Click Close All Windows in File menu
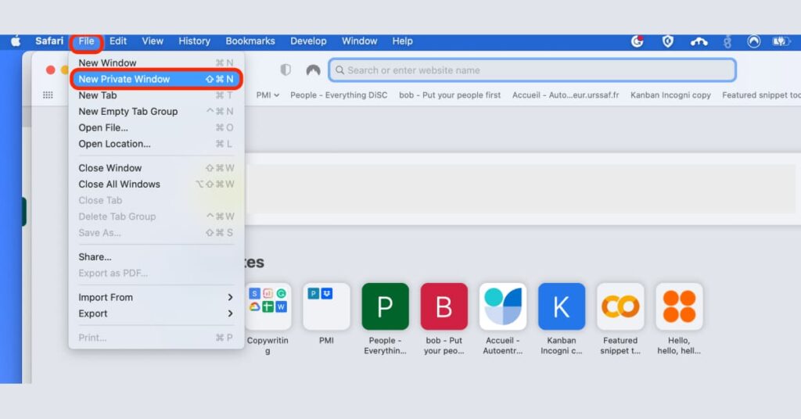The height and width of the screenshot is (419, 801). point(119,184)
